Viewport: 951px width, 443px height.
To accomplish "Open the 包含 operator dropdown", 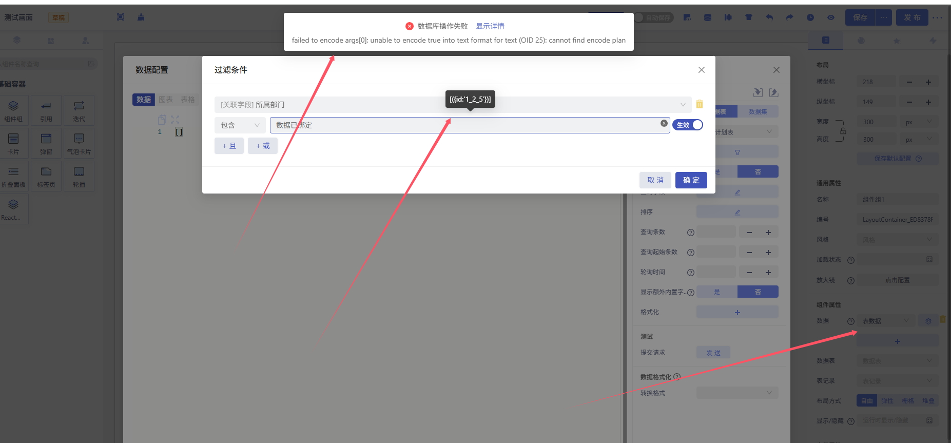I will pyautogui.click(x=240, y=125).
